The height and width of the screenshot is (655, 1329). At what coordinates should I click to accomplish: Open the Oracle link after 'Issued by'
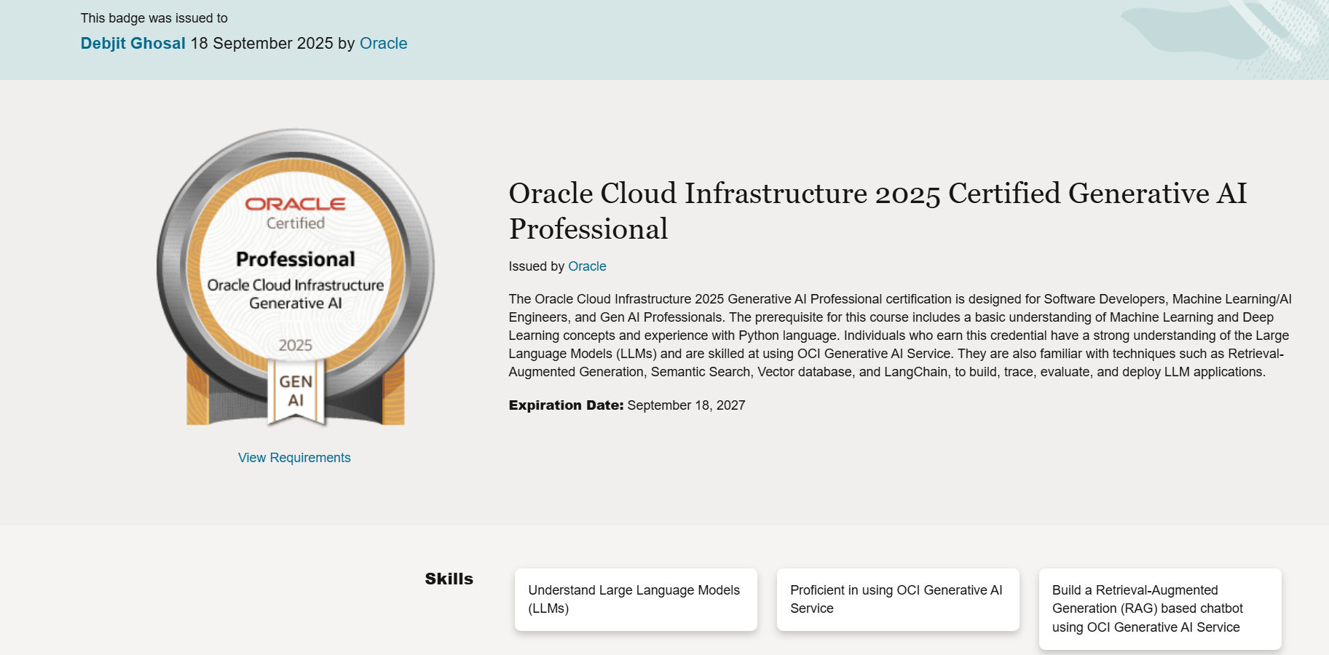(587, 266)
